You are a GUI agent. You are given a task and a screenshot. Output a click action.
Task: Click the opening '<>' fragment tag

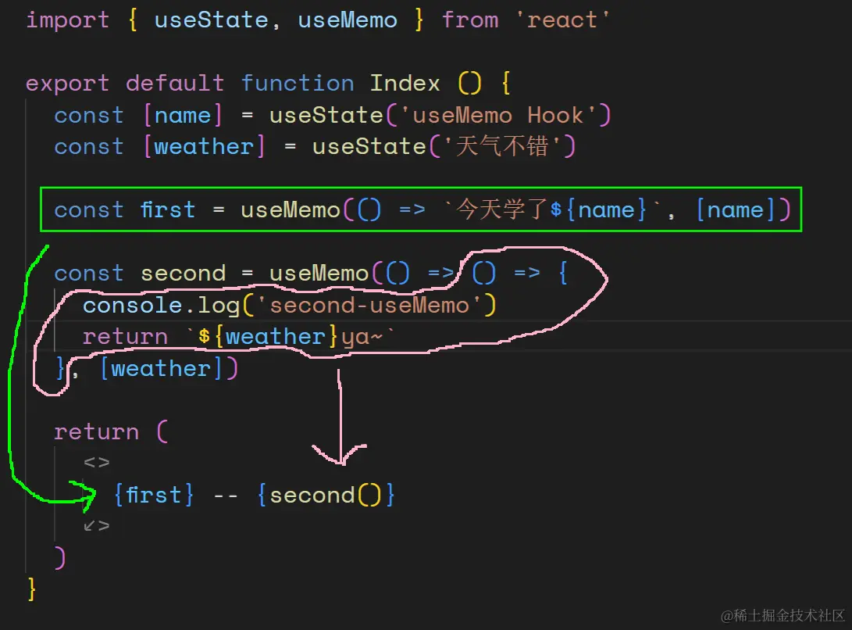(97, 463)
